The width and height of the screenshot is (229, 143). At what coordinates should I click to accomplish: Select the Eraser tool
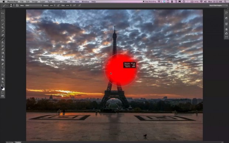(3, 49)
